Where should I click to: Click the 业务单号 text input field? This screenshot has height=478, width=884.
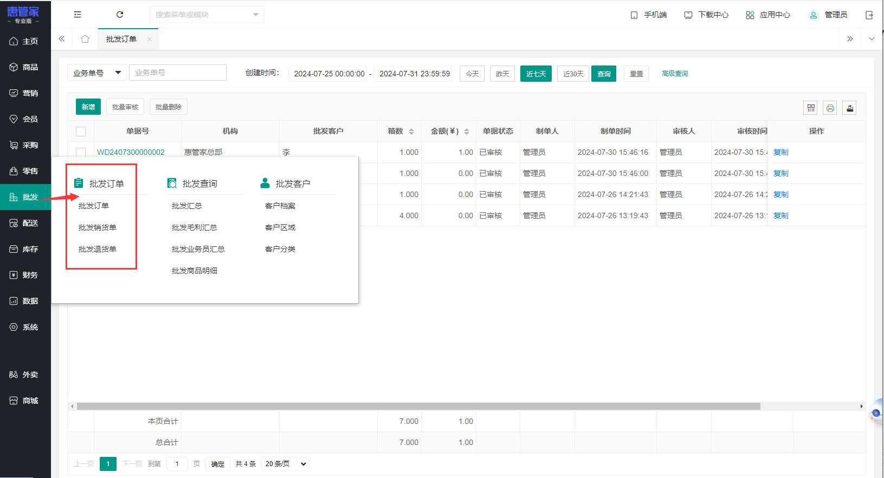pyautogui.click(x=177, y=73)
